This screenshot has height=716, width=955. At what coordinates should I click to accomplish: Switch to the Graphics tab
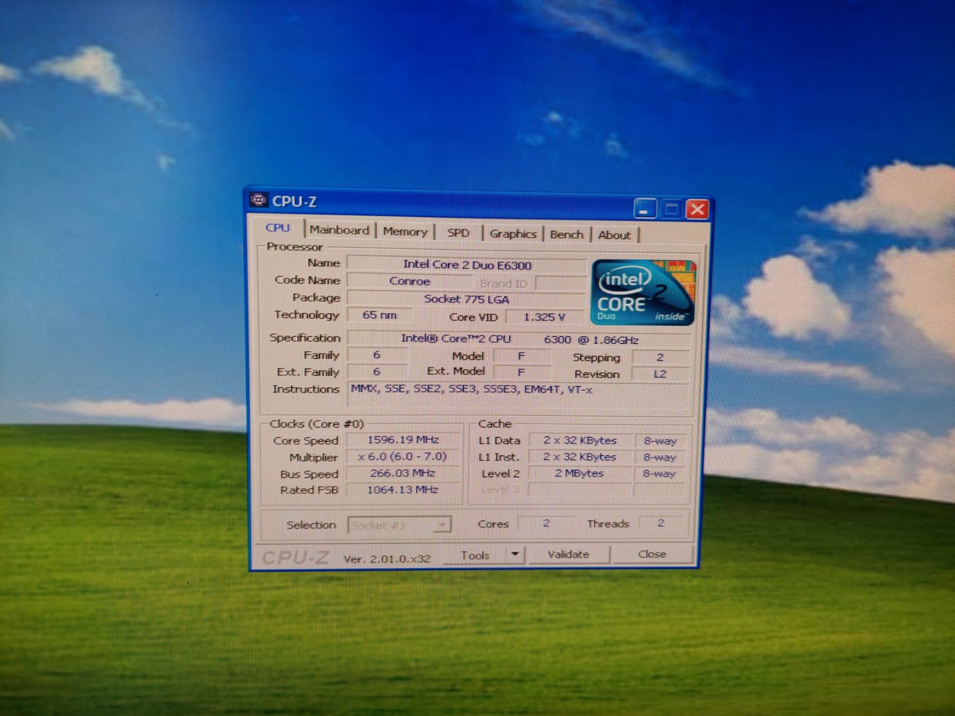click(x=513, y=234)
